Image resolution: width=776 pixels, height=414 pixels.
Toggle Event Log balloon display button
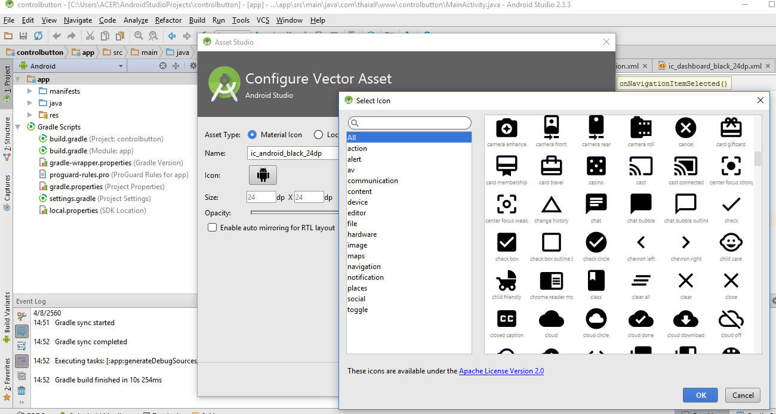pos(21,331)
